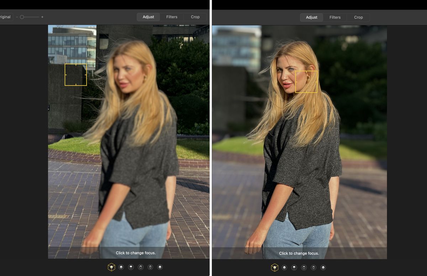Click the zoom slider handle
This screenshot has height=276, width=427.
tap(22, 16)
